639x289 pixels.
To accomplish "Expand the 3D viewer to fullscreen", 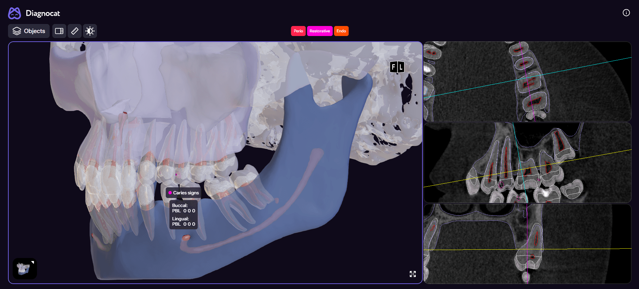I will coord(413,274).
